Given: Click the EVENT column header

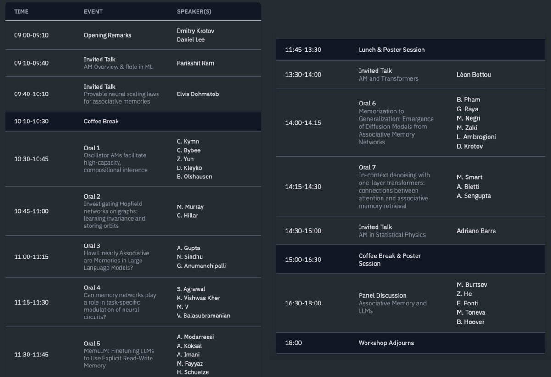Looking at the screenshot, I should (x=93, y=11).
